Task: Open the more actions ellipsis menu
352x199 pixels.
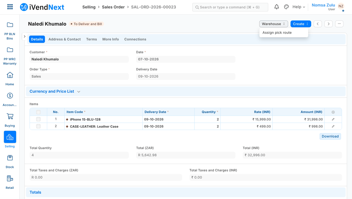Action: click(x=339, y=24)
